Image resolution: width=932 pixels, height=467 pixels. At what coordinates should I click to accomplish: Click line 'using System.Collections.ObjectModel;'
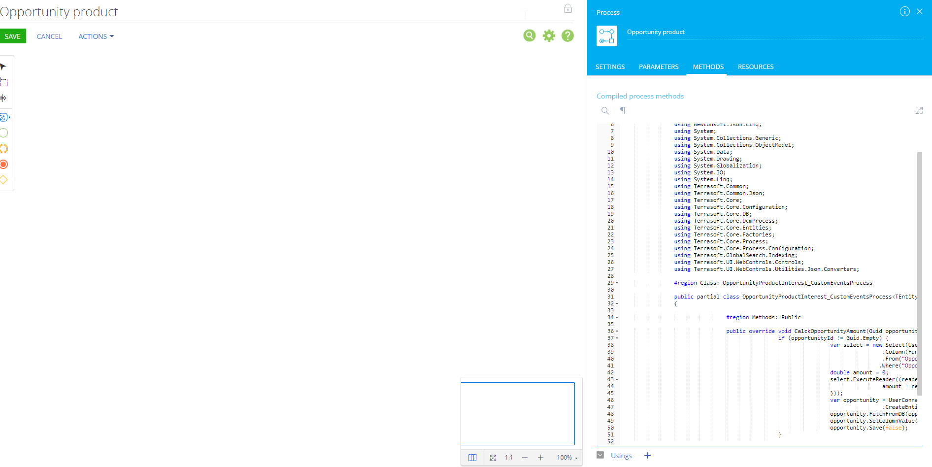click(734, 145)
